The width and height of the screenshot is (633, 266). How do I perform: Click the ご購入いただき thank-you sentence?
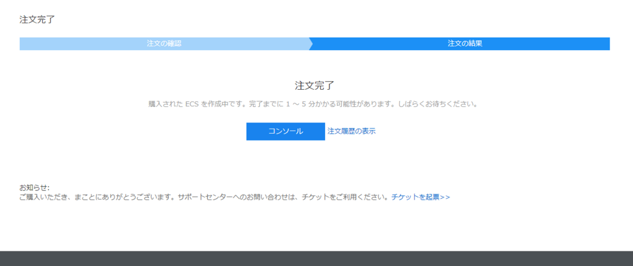click(205, 197)
